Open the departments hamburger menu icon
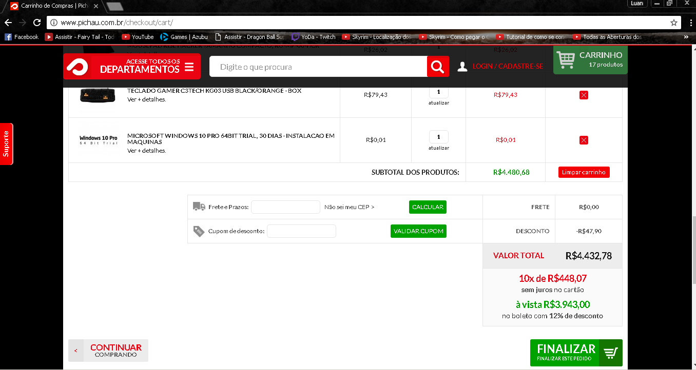 189,67
